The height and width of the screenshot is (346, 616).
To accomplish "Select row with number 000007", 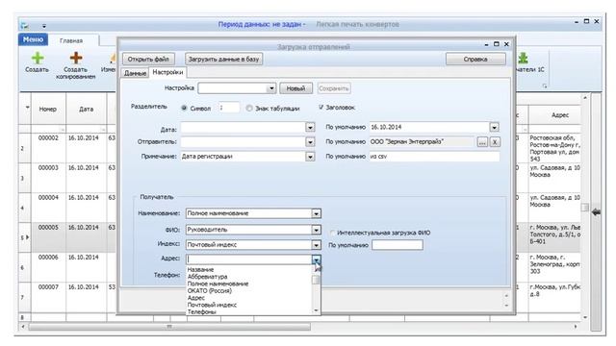I will pos(48,287).
